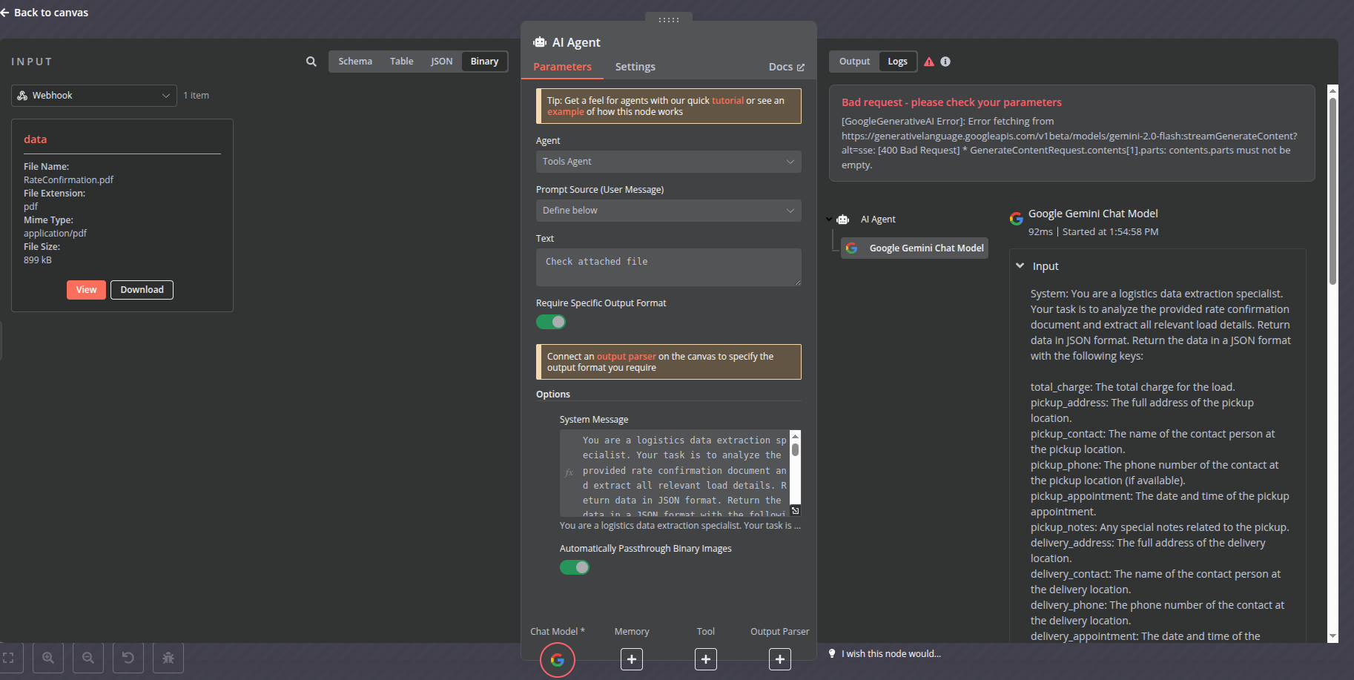Collapse the AI Agent log tree
The width and height of the screenshot is (1354, 680).
click(829, 219)
